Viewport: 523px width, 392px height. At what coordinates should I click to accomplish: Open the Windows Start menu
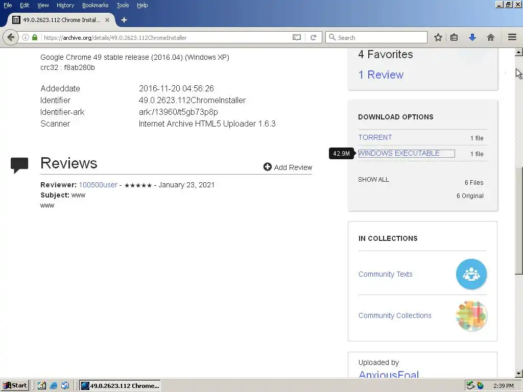tap(15, 386)
